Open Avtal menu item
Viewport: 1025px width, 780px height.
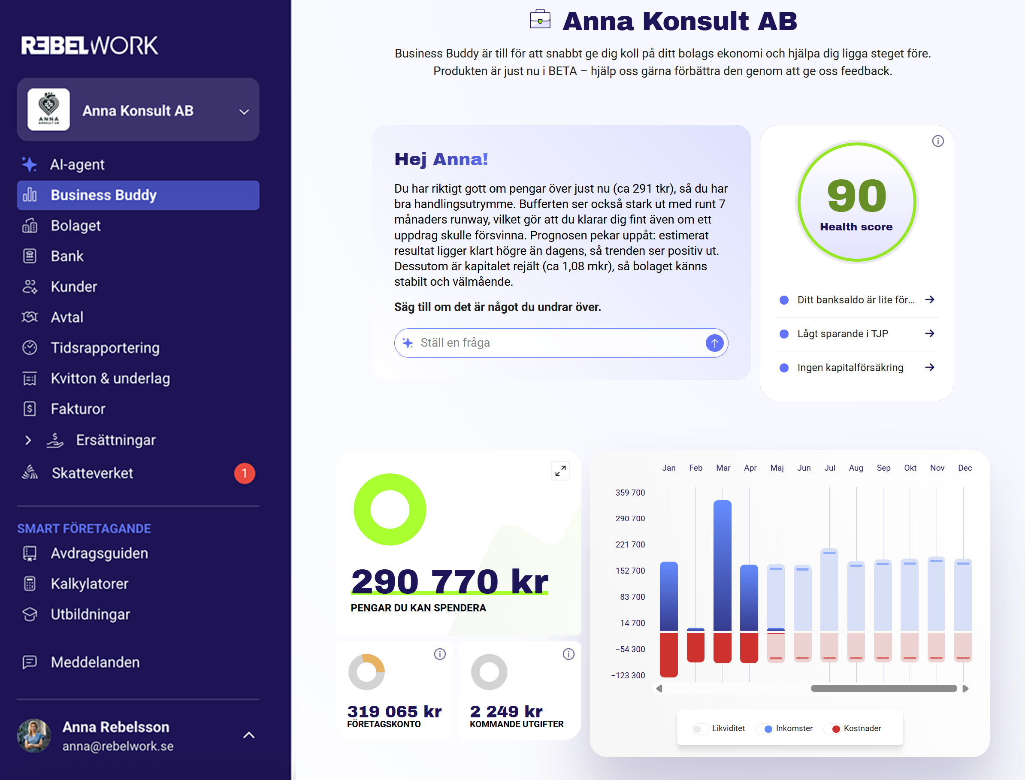138,317
